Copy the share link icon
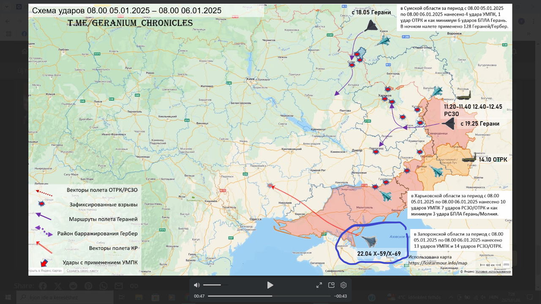541x304 pixels. point(134,286)
